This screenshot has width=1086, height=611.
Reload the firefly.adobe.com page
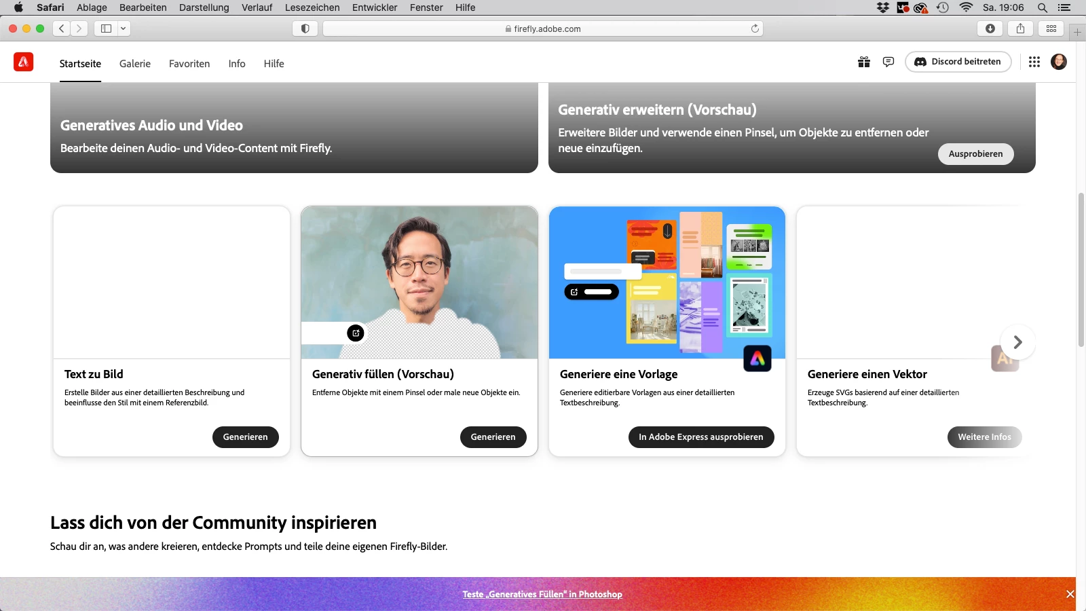[755, 29]
